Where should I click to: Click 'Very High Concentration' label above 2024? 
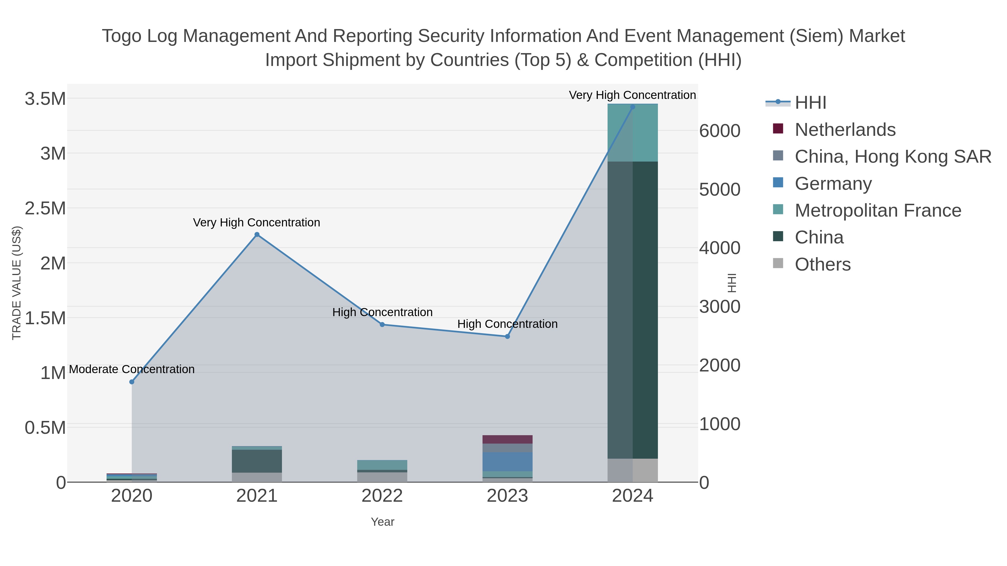click(x=632, y=95)
